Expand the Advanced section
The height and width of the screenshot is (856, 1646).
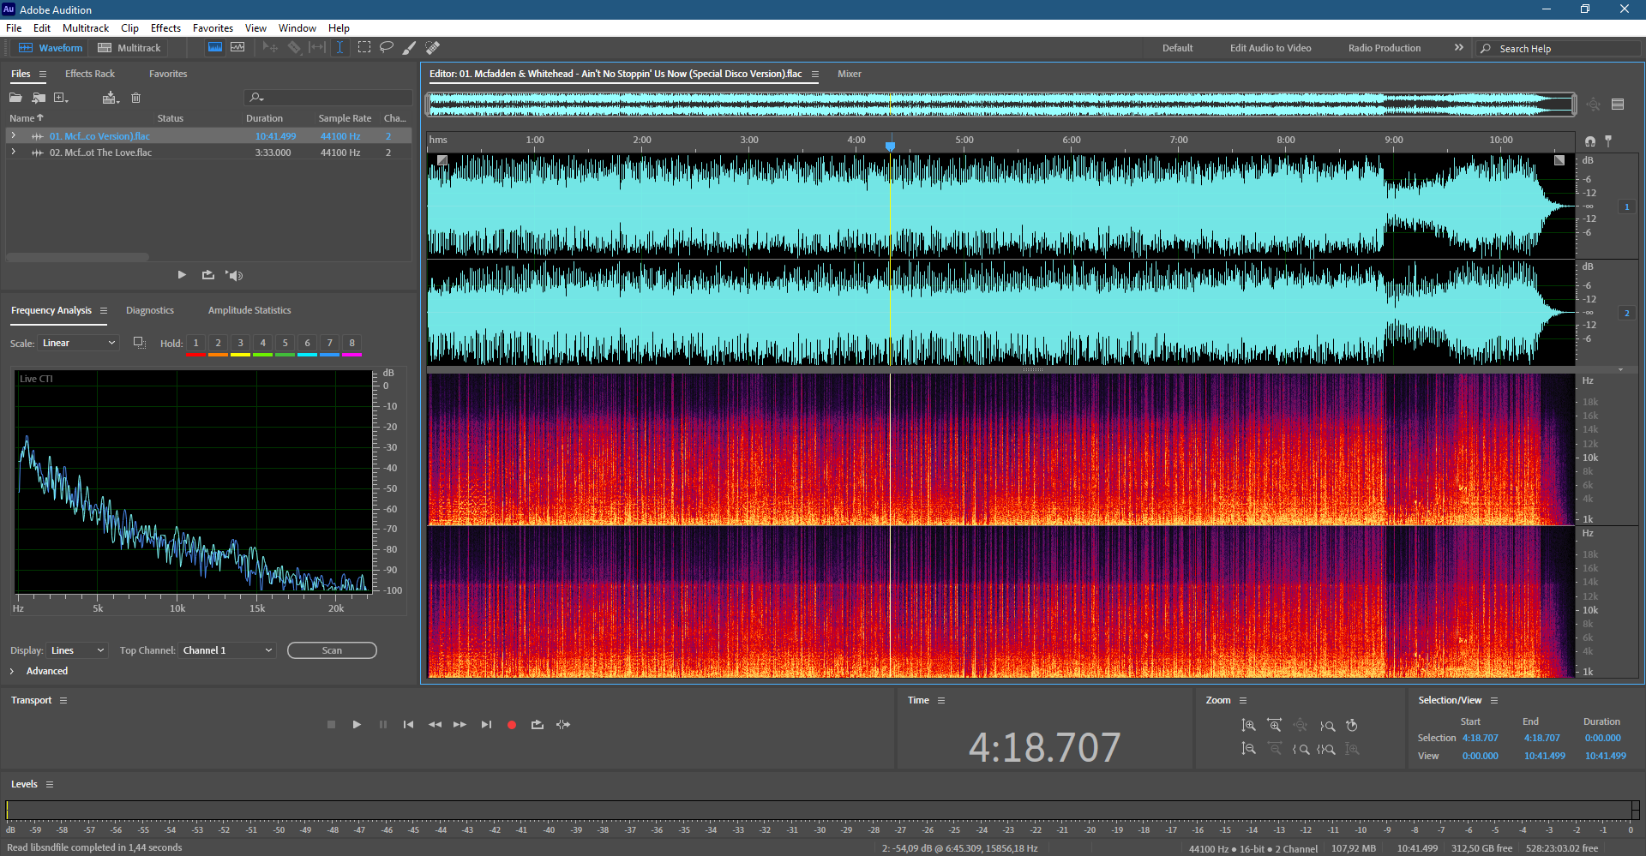pyautogui.click(x=12, y=671)
